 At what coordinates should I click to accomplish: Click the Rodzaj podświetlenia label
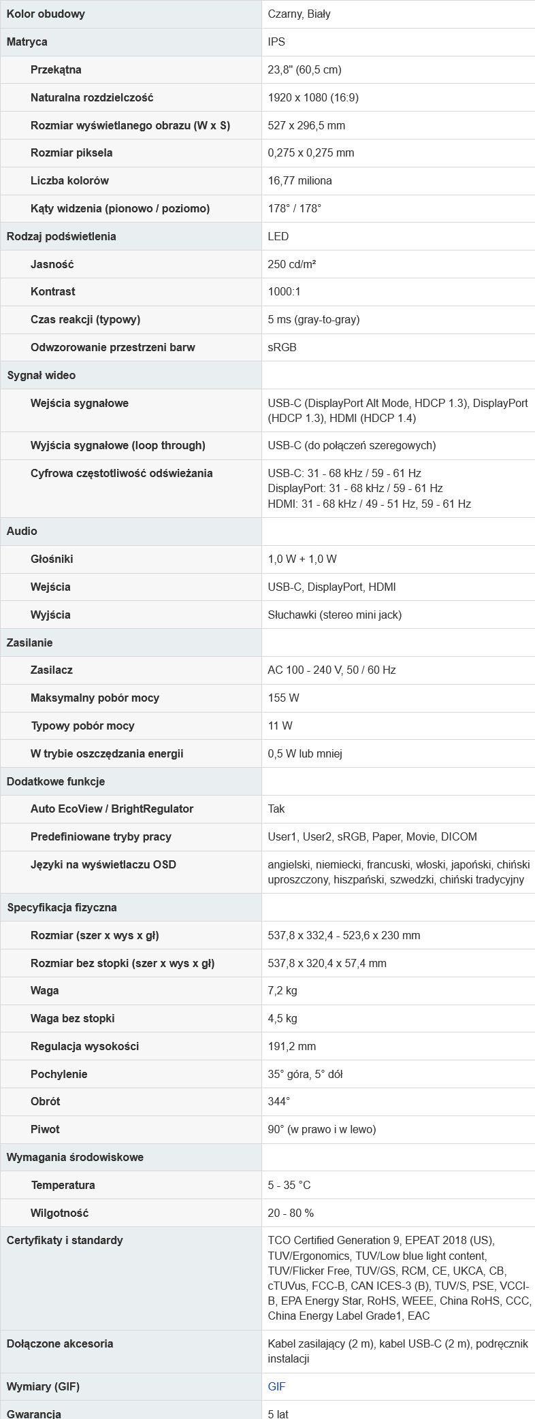click(61, 236)
